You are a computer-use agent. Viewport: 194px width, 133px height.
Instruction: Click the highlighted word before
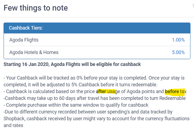172,91
